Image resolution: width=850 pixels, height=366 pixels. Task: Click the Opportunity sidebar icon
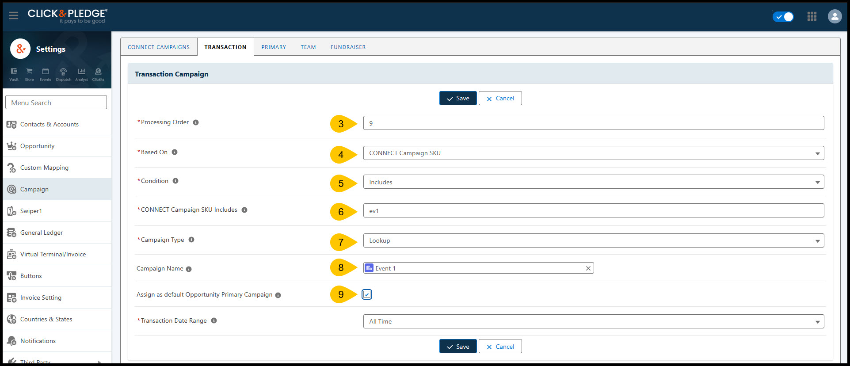coord(11,146)
